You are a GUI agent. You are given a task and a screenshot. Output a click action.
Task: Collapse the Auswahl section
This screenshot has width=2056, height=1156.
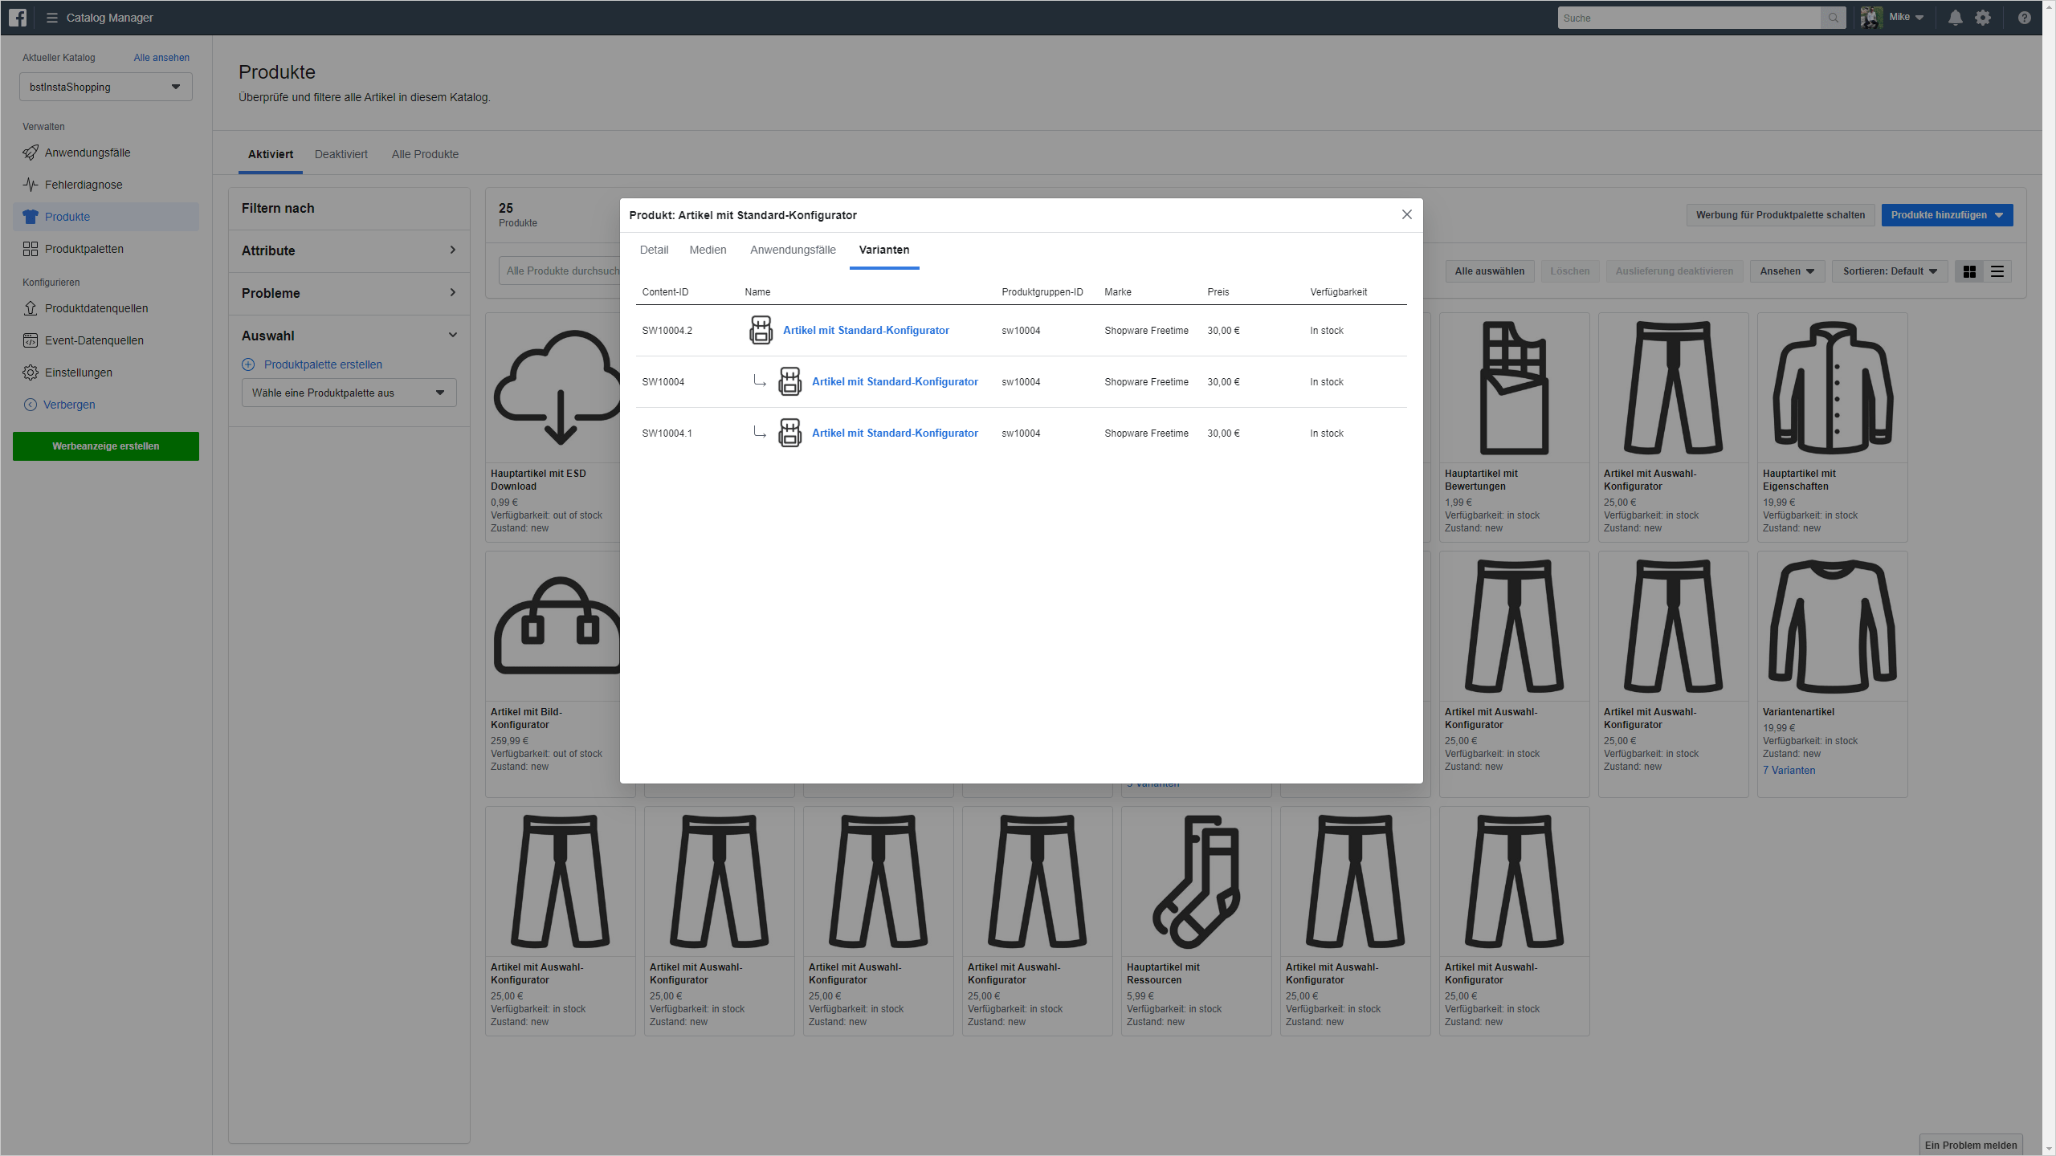click(x=349, y=336)
